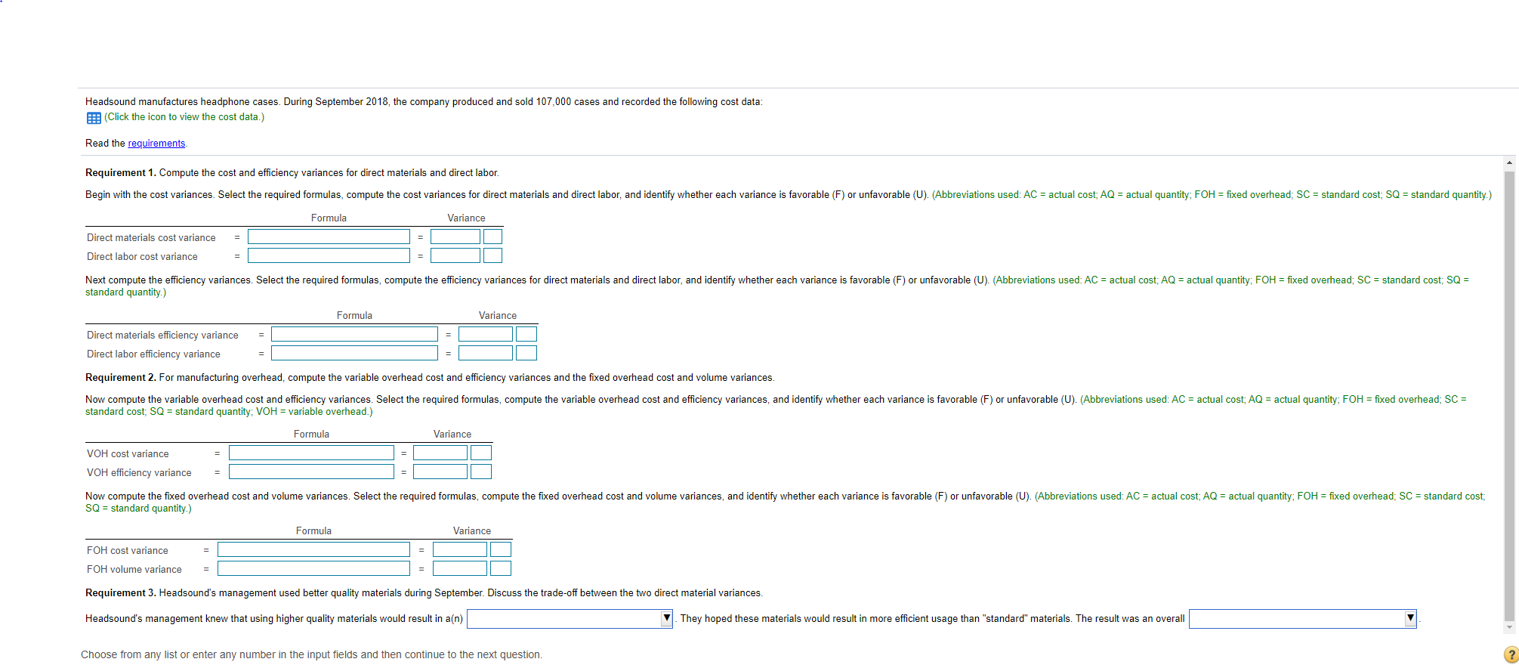Open the help question mark icon
This screenshot has height=665, width=1519.
(1511, 654)
